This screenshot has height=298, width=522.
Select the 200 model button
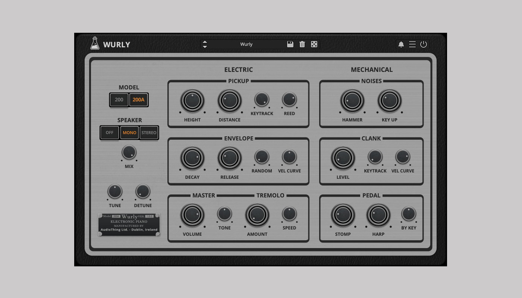(119, 100)
